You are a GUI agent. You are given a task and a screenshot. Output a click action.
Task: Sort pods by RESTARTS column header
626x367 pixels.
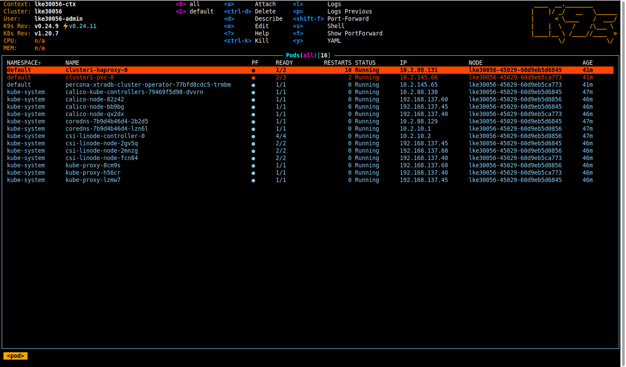point(337,63)
